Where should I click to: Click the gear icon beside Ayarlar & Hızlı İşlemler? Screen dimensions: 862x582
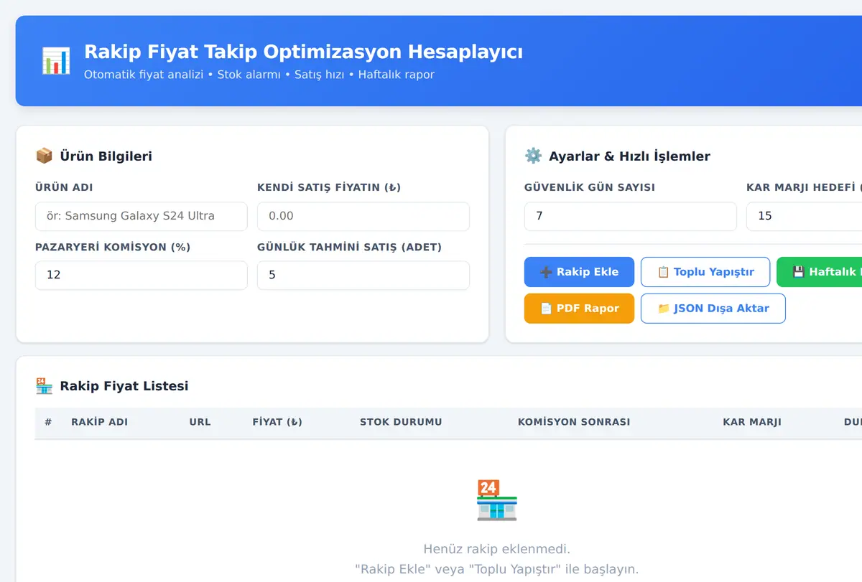(533, 156)
